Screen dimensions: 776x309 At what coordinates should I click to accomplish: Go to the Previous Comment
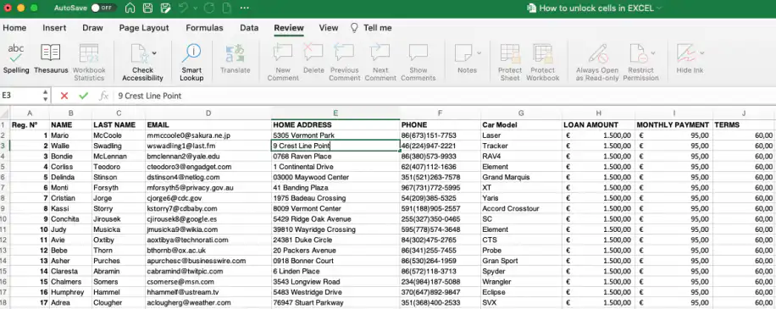pos(345,63)
